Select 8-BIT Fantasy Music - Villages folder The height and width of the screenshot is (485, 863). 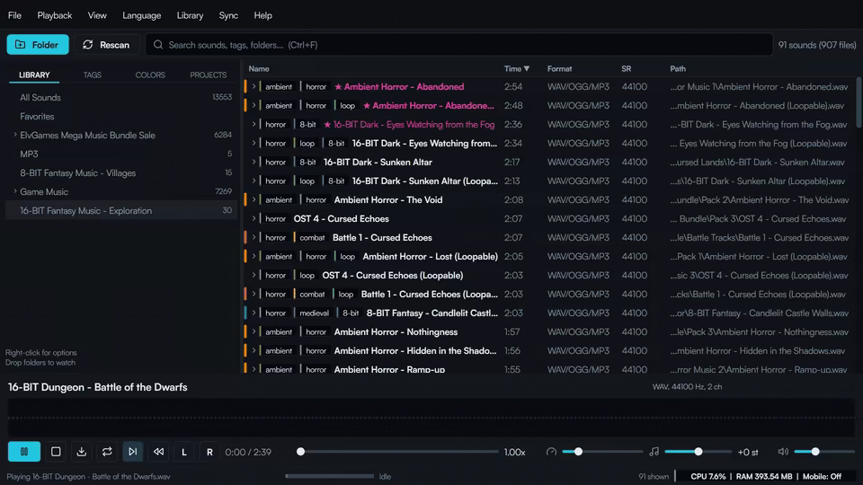(121, 172)
